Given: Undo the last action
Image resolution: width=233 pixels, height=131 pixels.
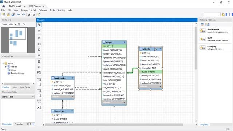Looking at the screenshot, I should [19, 15].
